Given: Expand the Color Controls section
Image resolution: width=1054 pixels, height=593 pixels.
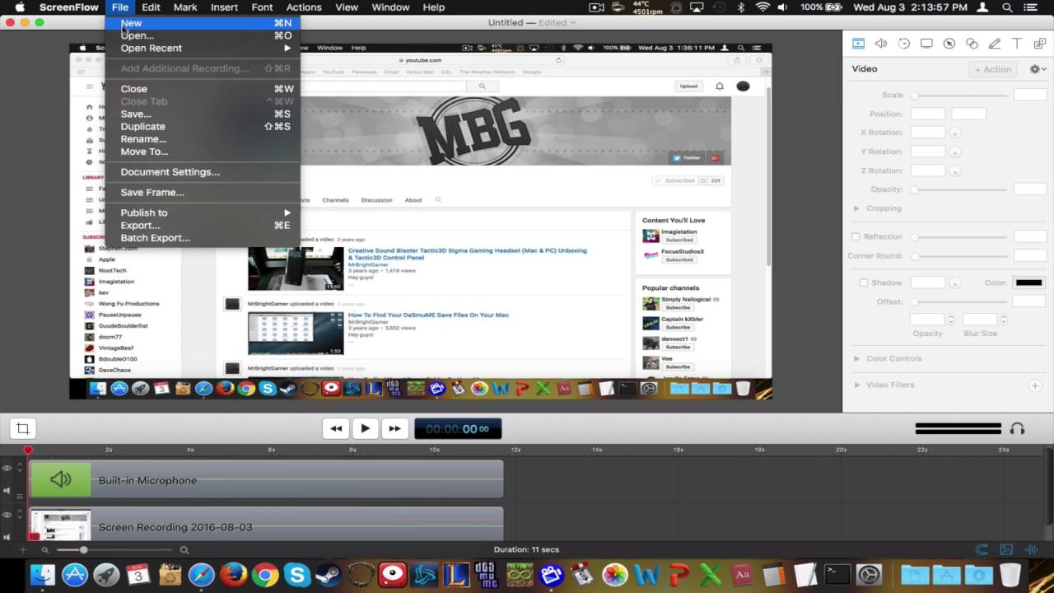Looking at the screenshot, I should (856, 358).
